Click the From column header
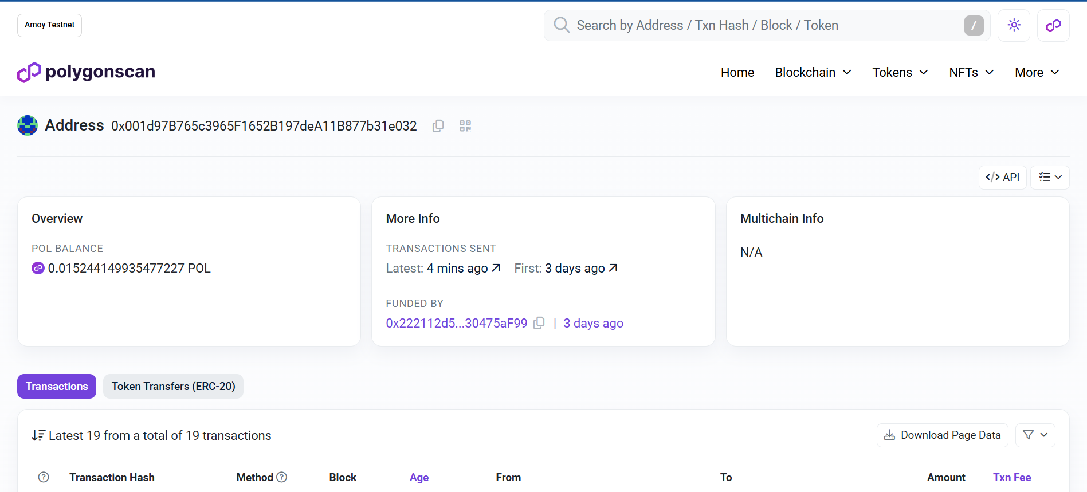The width and height of the screenshot is (1087, 492). [x=508, y=477]
